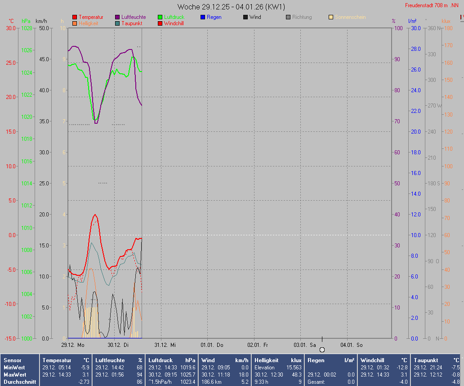Click the week title Woche 29.12.25 - 04.01.26
The width and height of the screenshot is (464, 386).
[x=231, y=7]
